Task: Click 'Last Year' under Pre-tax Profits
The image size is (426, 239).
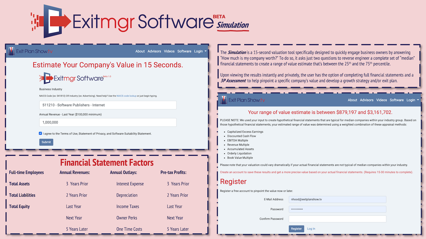Action: click(x=175, y=206)
